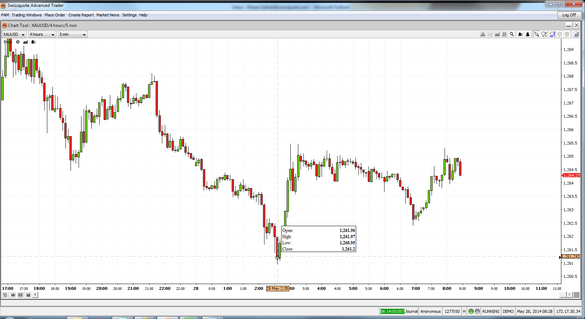
Task: Select the bar chart type icon
Action: (483, 34)
